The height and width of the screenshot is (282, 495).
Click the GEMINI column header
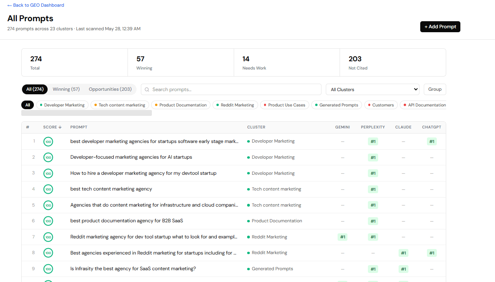[342, 127]
